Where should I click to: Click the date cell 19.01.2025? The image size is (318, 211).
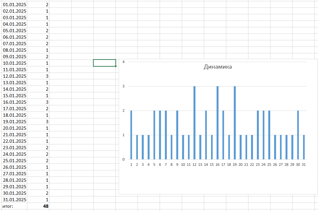pos(14,121)
